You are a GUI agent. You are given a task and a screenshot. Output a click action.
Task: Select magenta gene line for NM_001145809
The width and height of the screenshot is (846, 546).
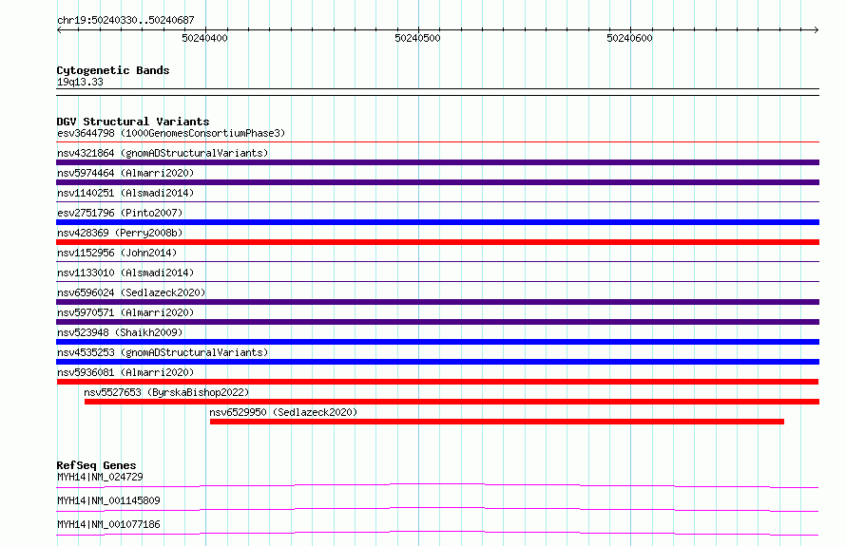click(437, 509)
